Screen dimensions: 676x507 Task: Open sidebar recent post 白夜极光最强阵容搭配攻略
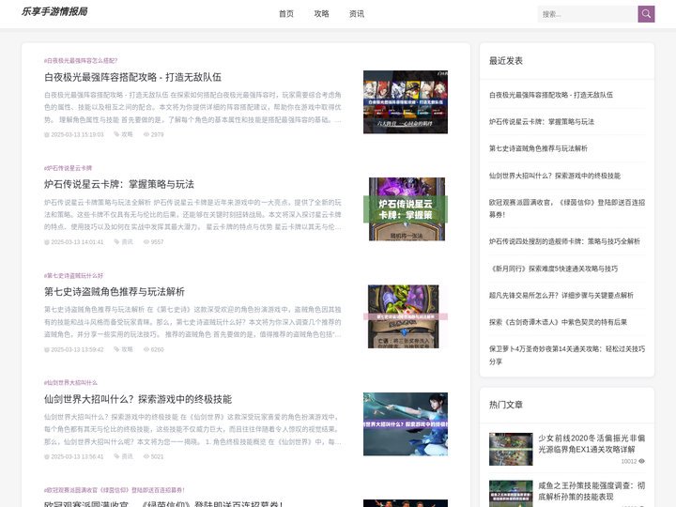coord(550,95)
